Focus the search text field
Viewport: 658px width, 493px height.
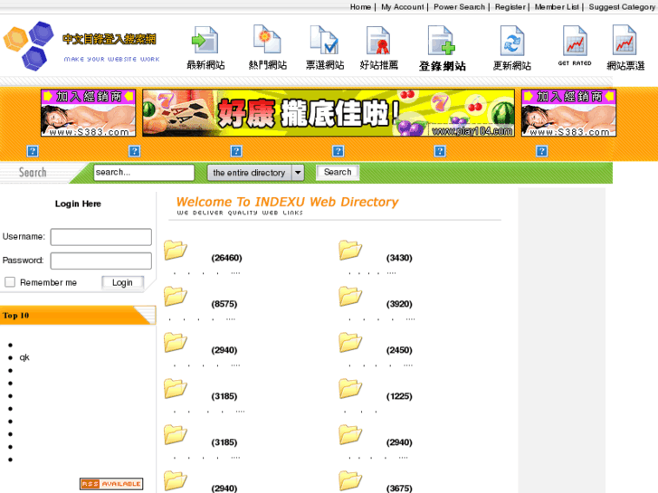click(144, 173)
